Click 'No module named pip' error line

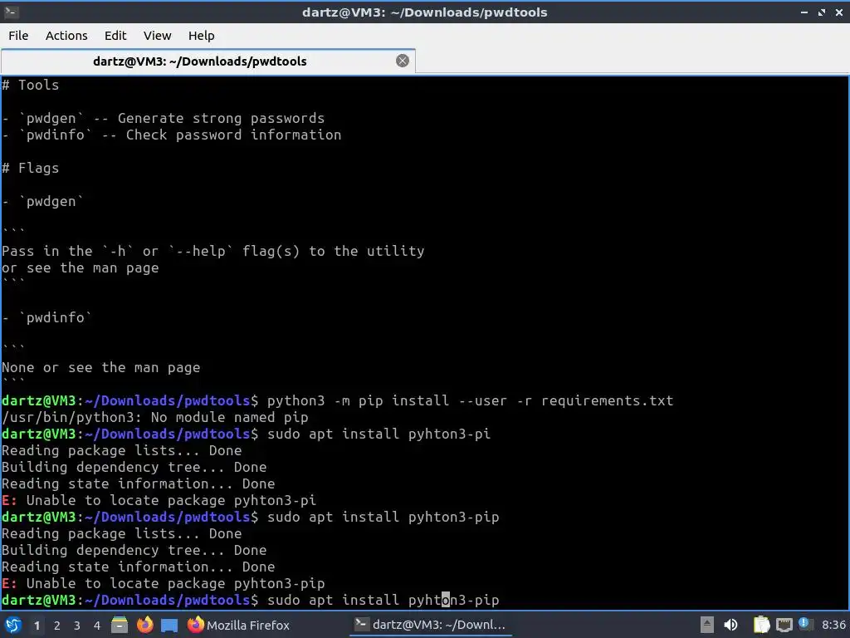(x=155, y=417)
